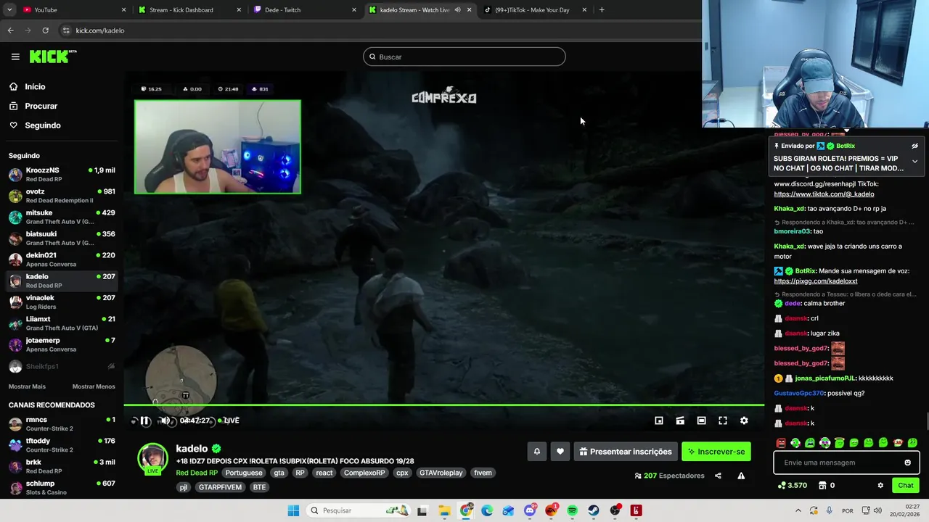Jump to LIVE position indicator
This screenshot has height=522, width=929.
(229, 420)
